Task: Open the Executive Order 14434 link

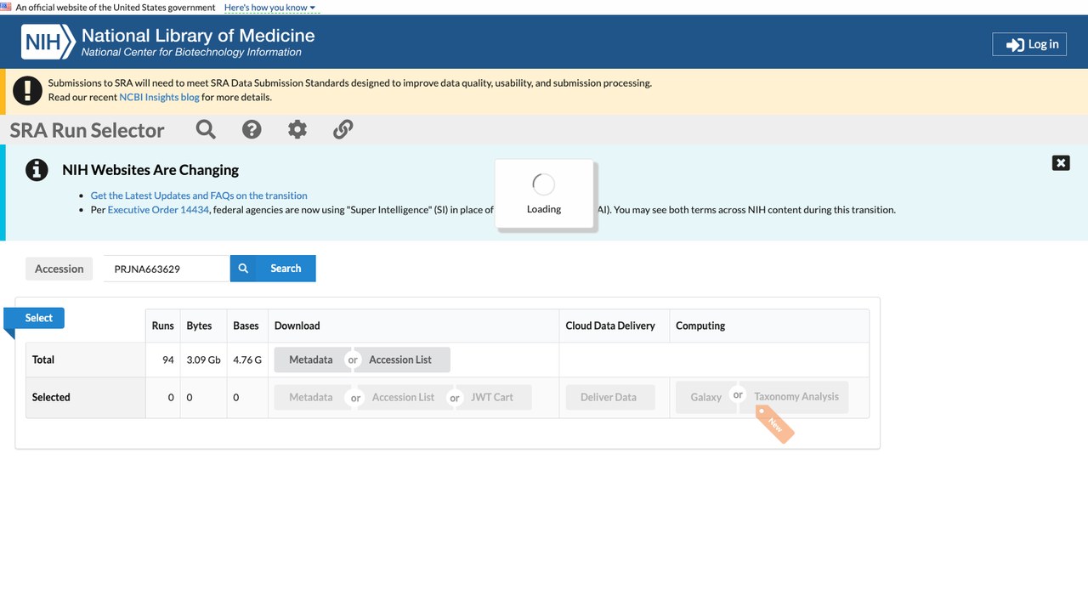Action: 158,210
